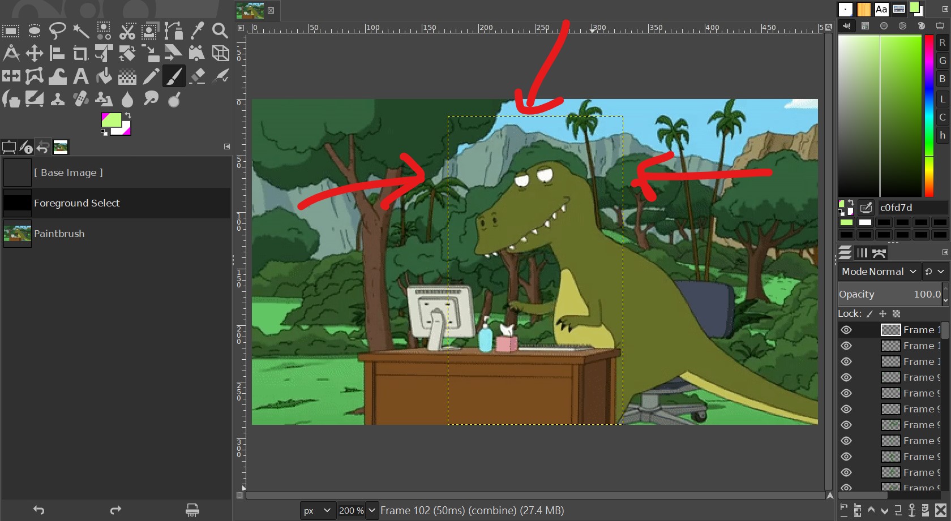Open the Paths tab in layers dock

(879, 253)
